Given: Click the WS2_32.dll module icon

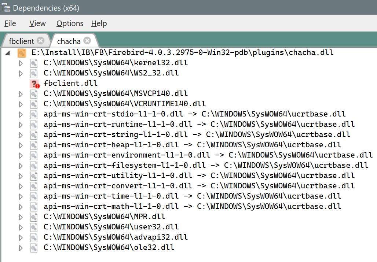Looking at the screenshot, I should point(34,73).
